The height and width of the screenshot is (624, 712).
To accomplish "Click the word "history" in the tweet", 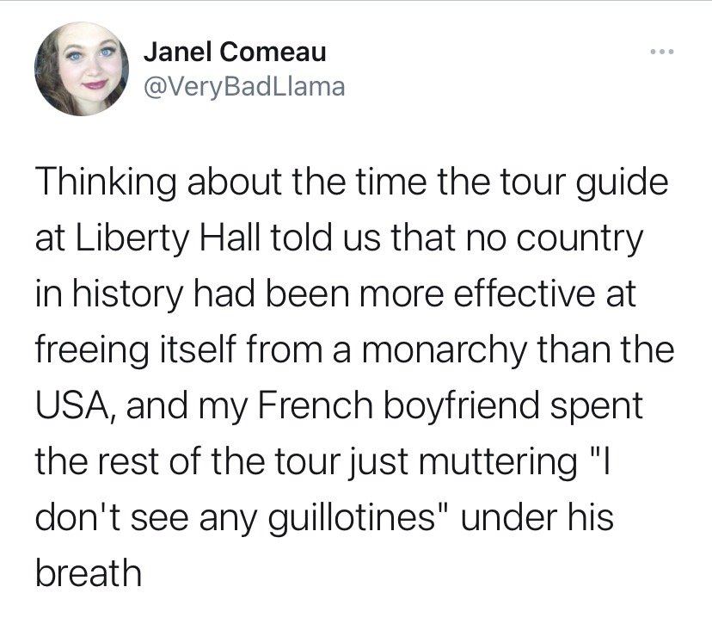I will (x=126, y=295).
